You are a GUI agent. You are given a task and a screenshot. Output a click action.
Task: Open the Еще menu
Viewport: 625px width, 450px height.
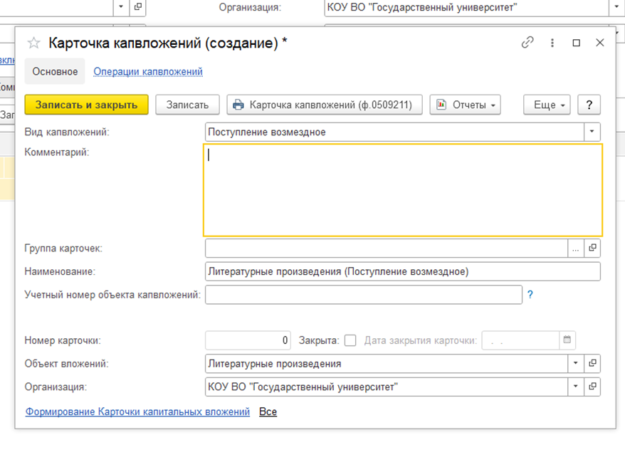(547, 105)
